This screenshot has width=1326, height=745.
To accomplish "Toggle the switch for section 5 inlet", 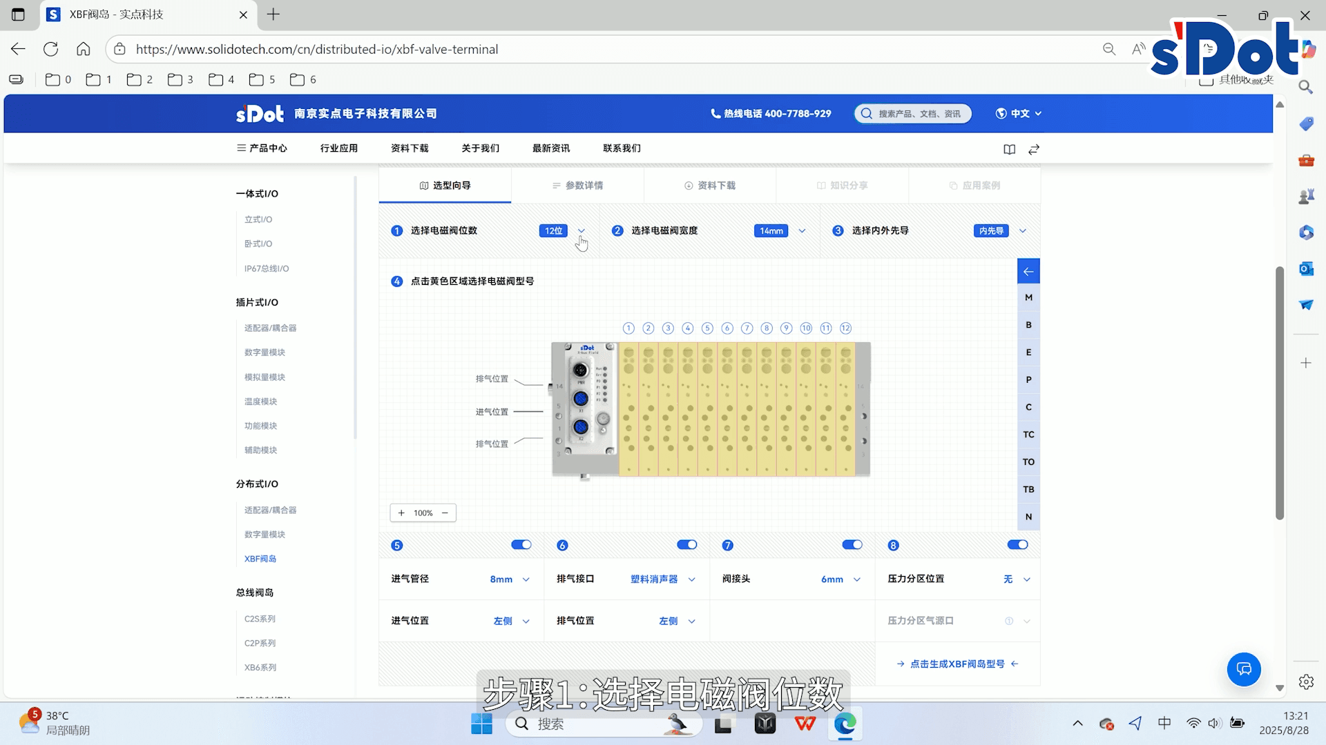I will (521, 545).
